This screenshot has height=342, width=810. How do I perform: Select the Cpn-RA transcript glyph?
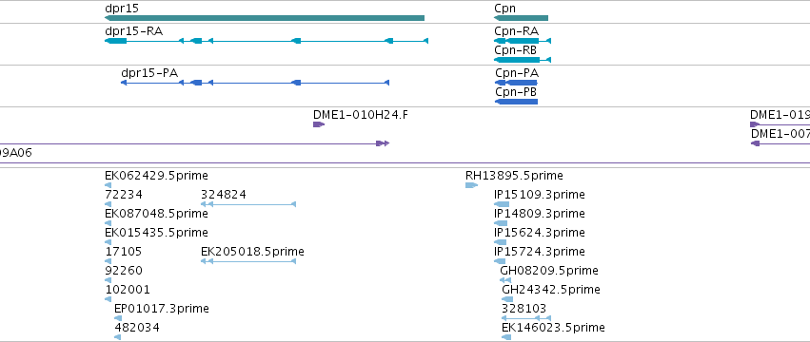click(x=523, y=41)
